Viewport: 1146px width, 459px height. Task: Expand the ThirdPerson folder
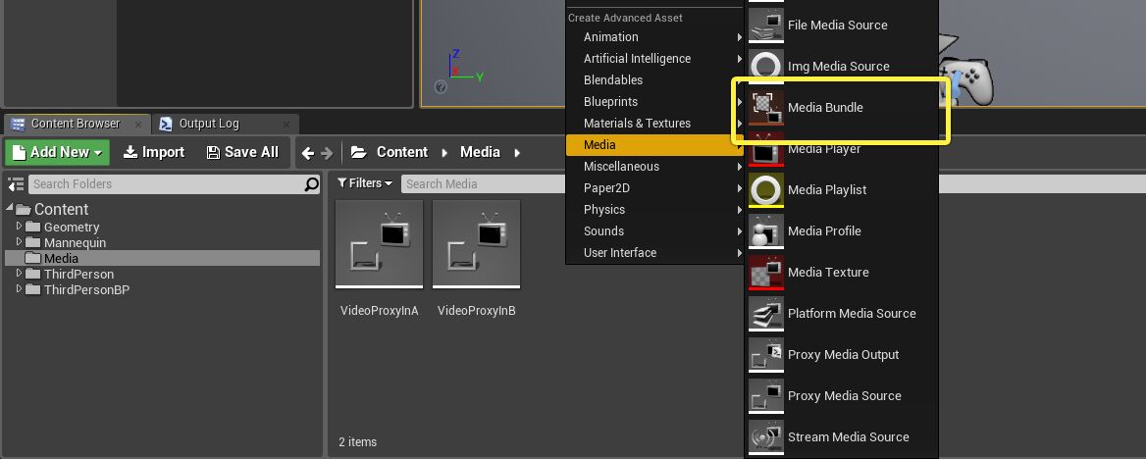pyautogui.click(x=19, y=274)
